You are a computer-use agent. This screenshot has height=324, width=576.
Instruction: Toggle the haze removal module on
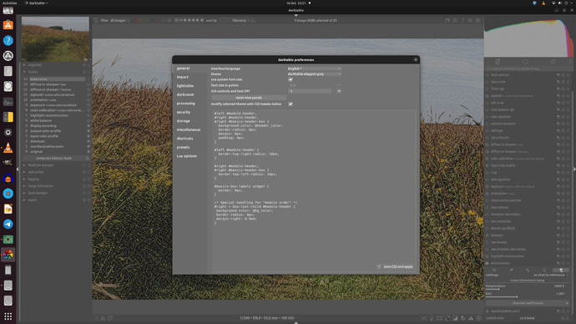point(488,208)
